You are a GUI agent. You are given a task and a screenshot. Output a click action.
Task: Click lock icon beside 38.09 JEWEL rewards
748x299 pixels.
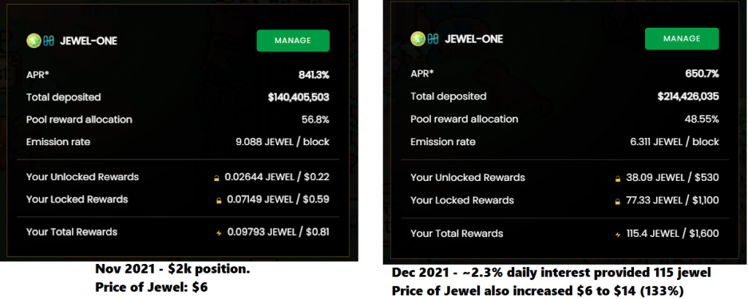[x=618, y=179]
